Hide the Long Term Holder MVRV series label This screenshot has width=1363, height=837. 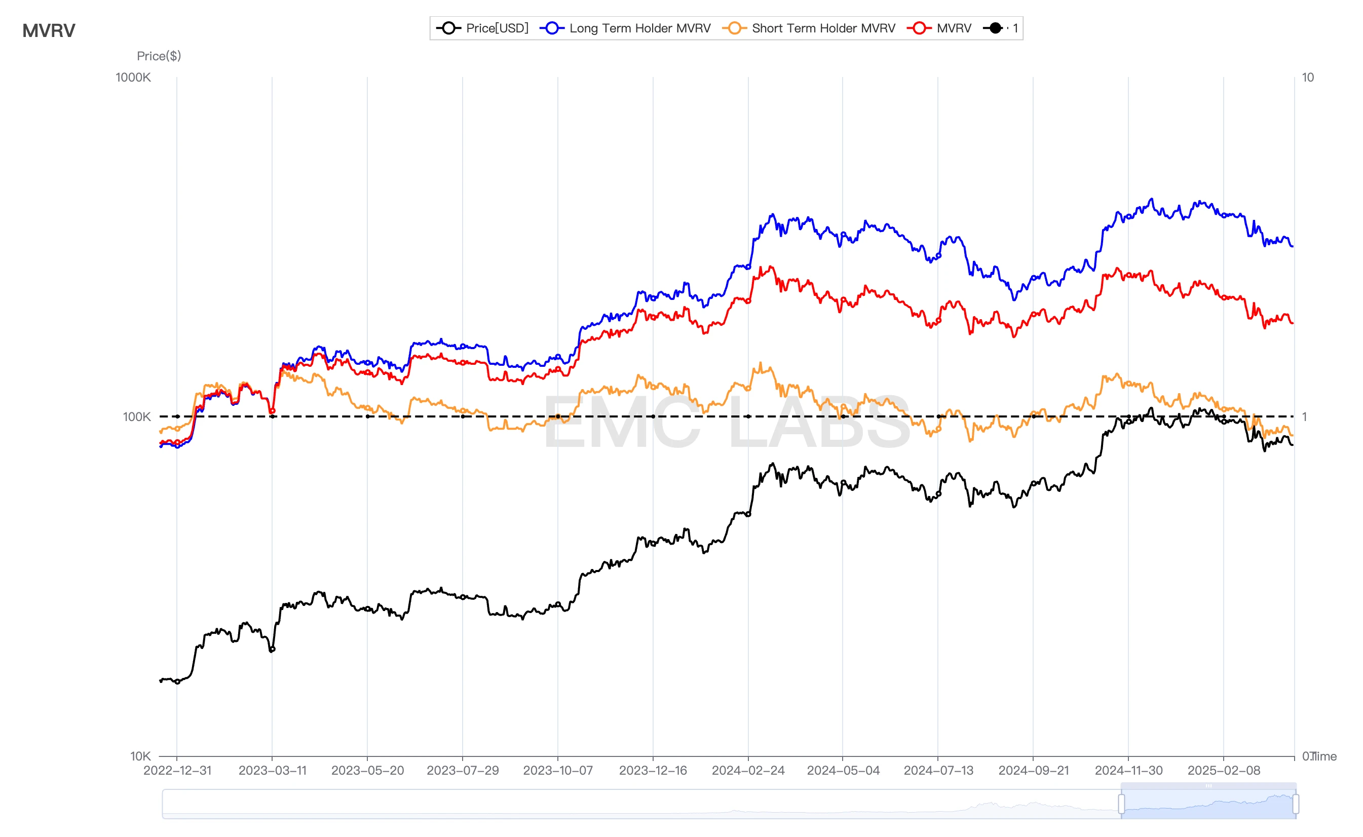[x=639, y=28]
